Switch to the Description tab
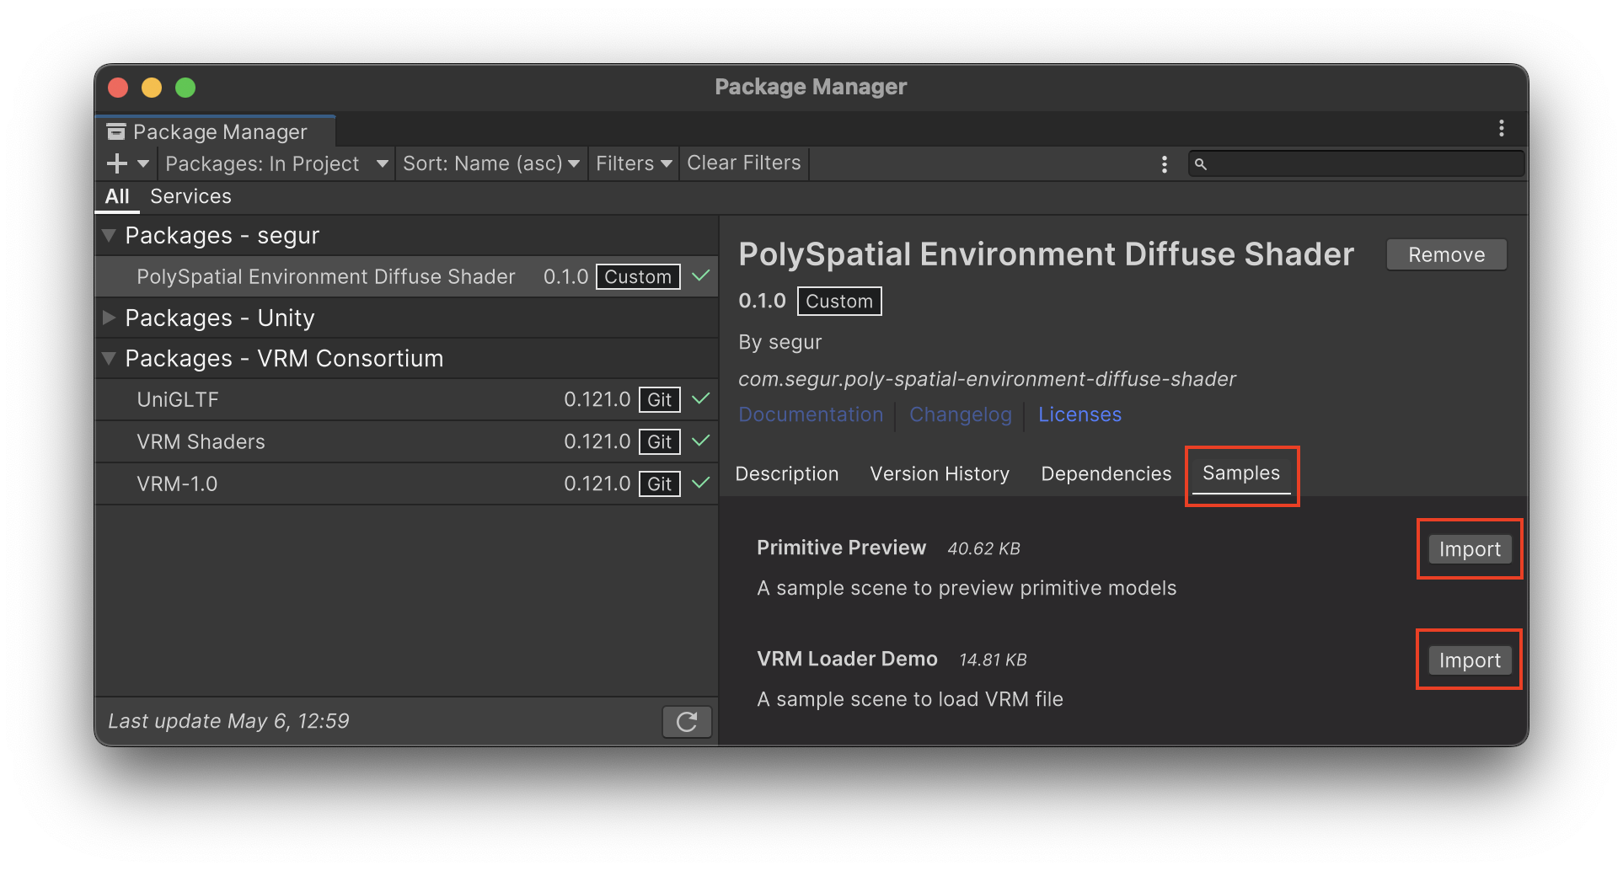The width and height of the screenshot is (1623, 871). tap(787, 473)
